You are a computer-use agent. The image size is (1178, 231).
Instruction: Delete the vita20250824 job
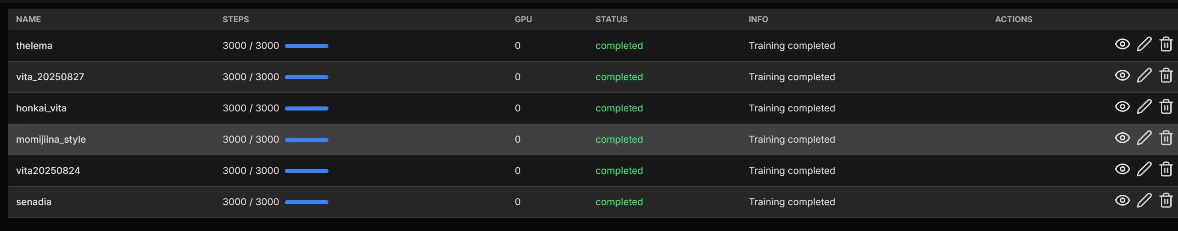pos(1166,169)
